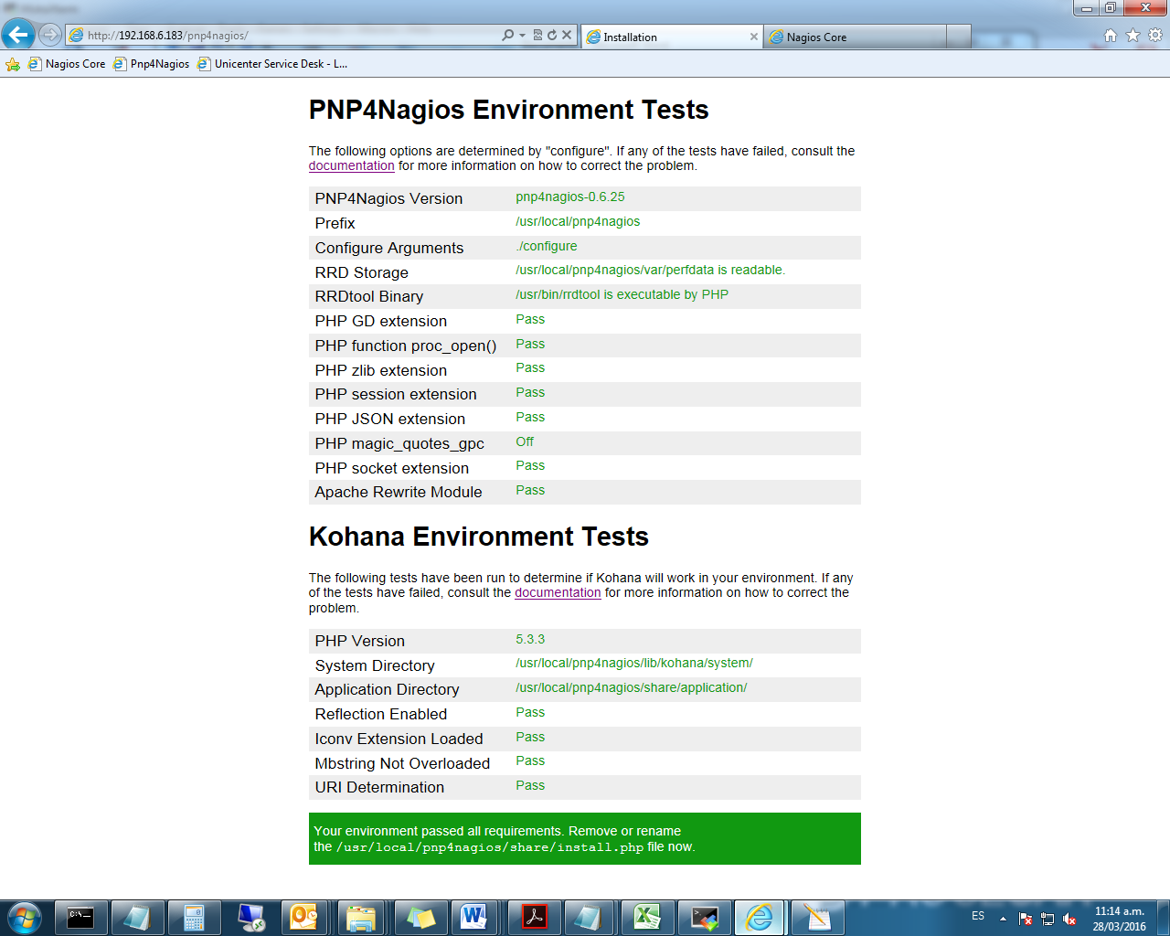Click the Refresh page icon
Image resolution: width=1170 pixels, height=936 pixels.
click(552, 36)
